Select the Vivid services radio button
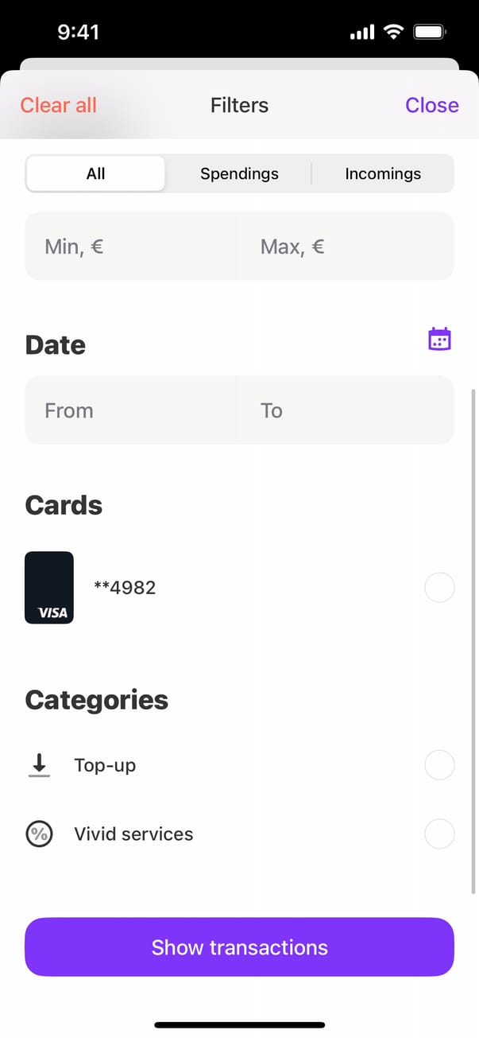The image size is (479, 1038). pos(439,834)
